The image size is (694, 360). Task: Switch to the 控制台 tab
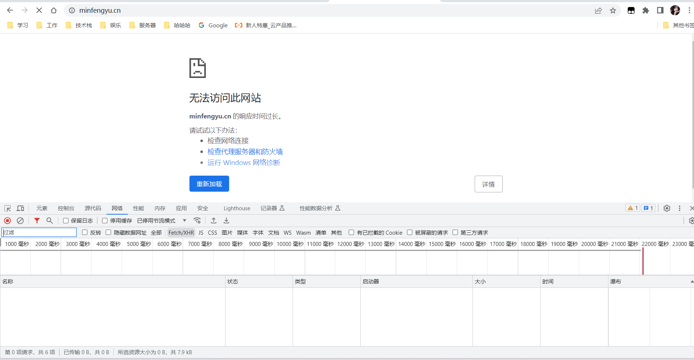[66, 208]
